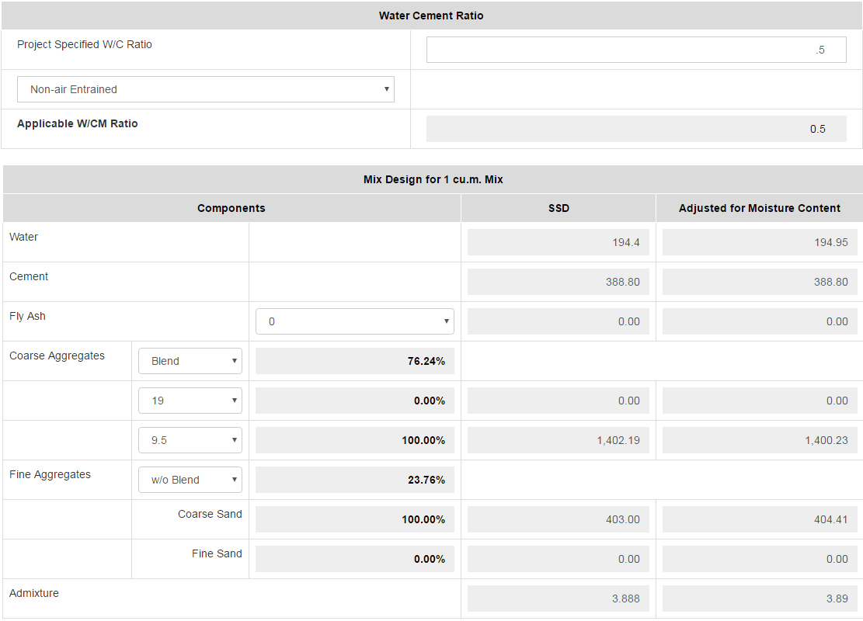This screenshot has height=621, width=863.
Task: Select the Coarse Sand SSD value 403.00
Action: pos(559,519)
